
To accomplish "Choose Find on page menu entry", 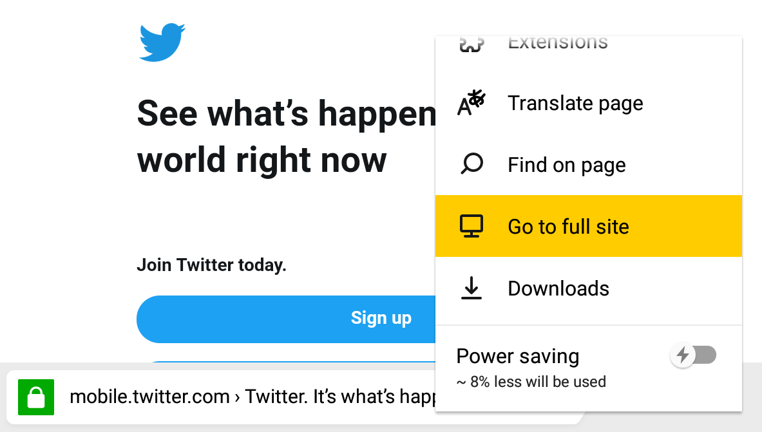I will pyautogui.click(x=566, y=165).
